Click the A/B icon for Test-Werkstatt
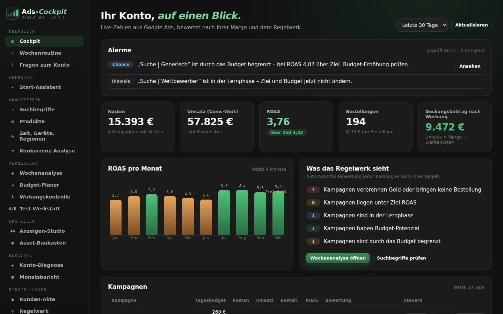The width and height of the screenshot is (503, 314). click(x=13, y=209)
